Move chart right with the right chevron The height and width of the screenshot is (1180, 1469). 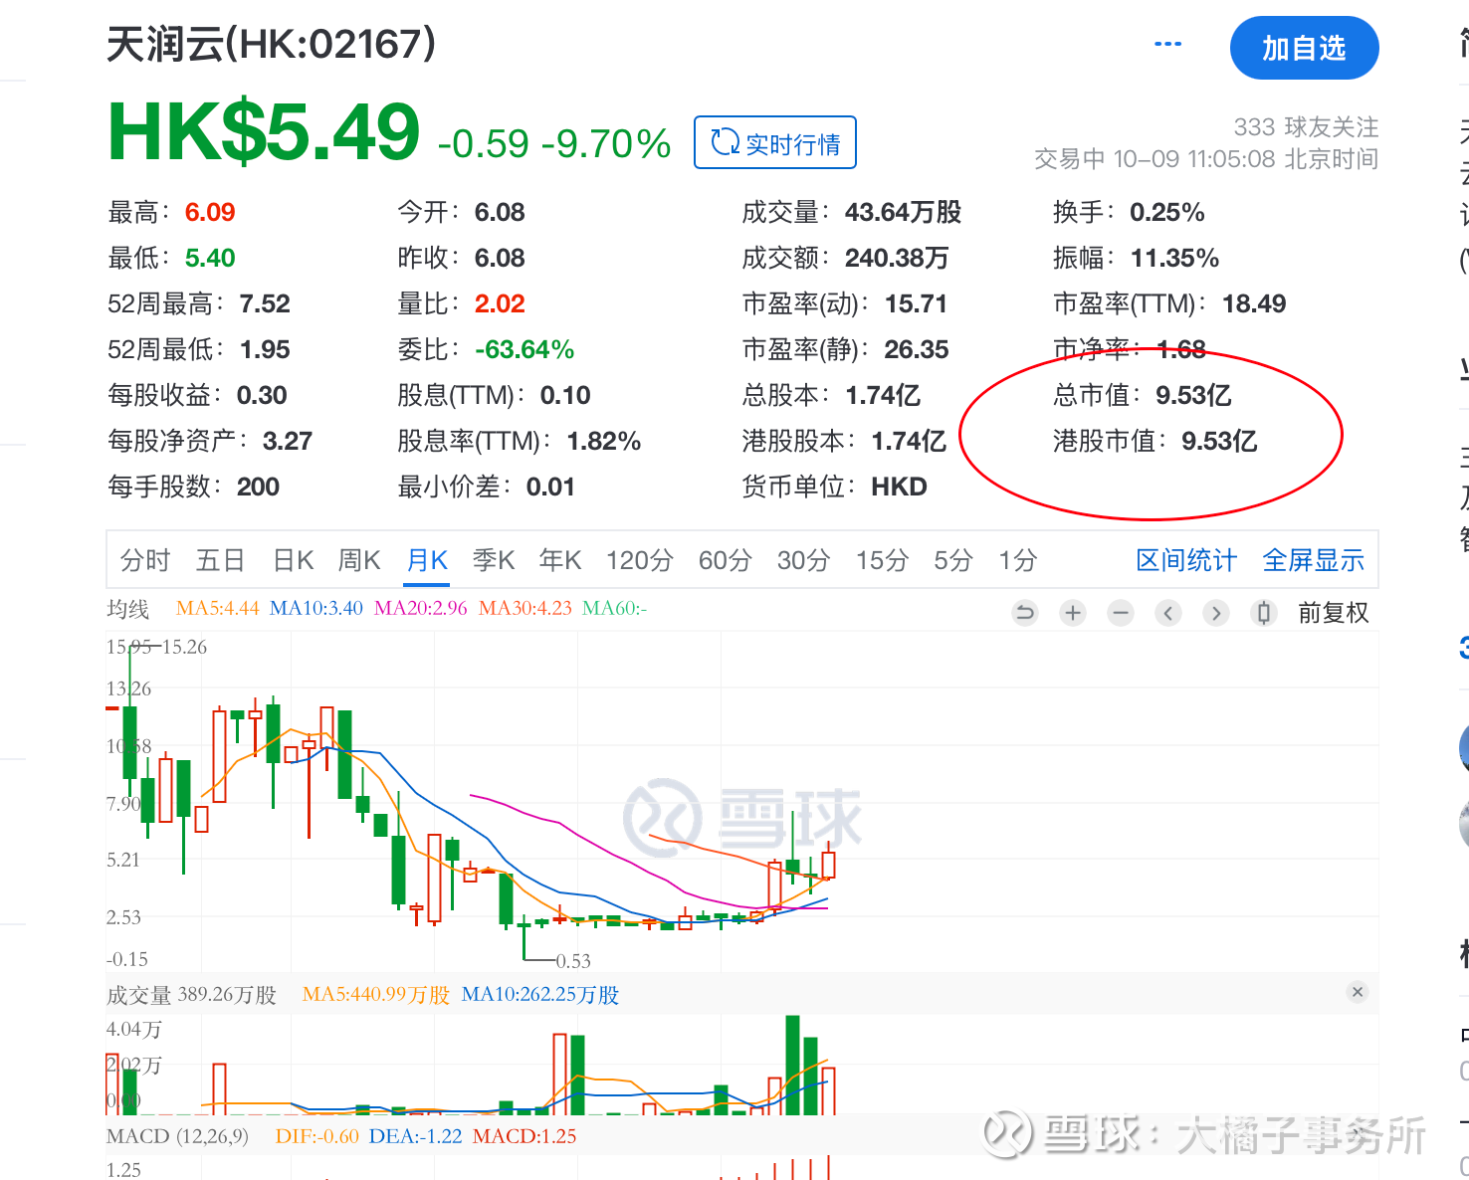(x=1216, y=613)
